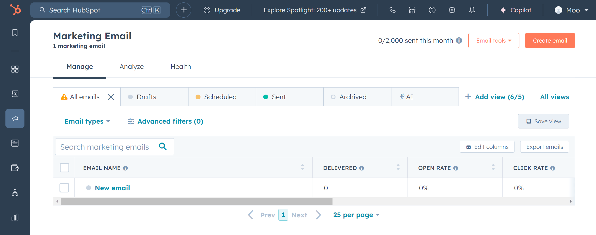Click the Export emails button
The width and height of the screenshot is (596, 235).
(x=544, y=147)
